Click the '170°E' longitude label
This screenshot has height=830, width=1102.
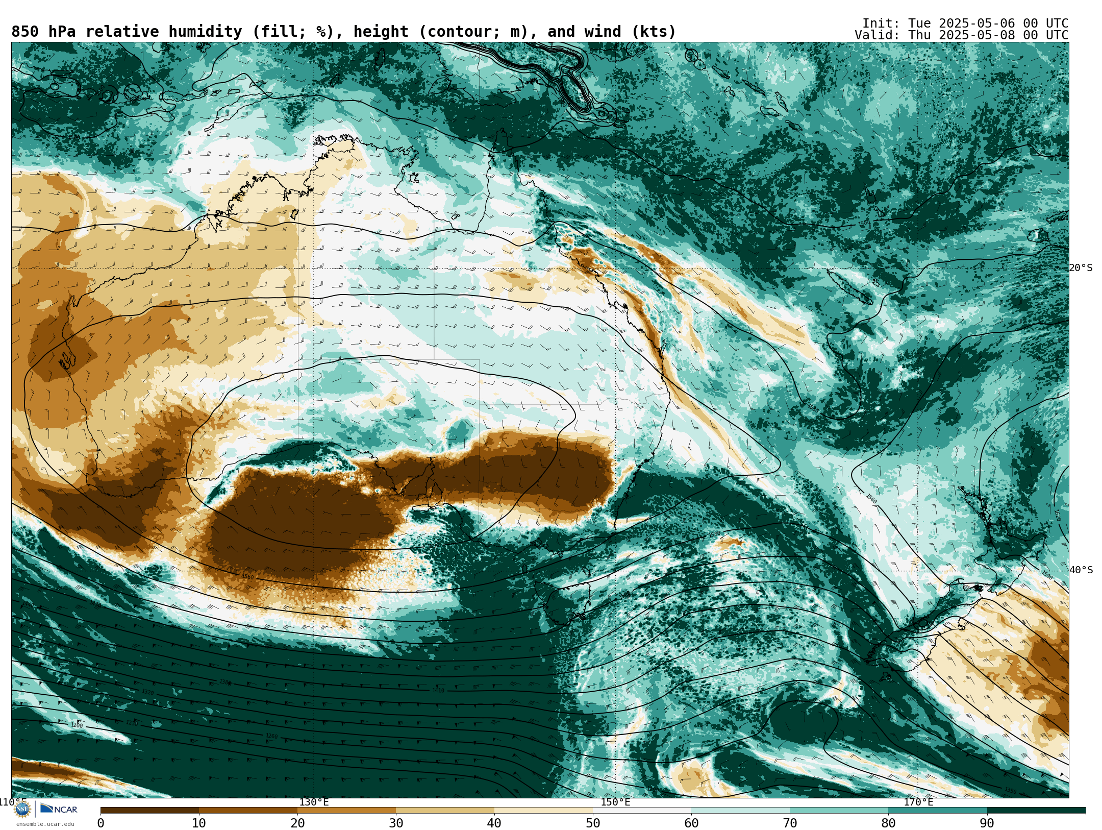click(918, 802)
